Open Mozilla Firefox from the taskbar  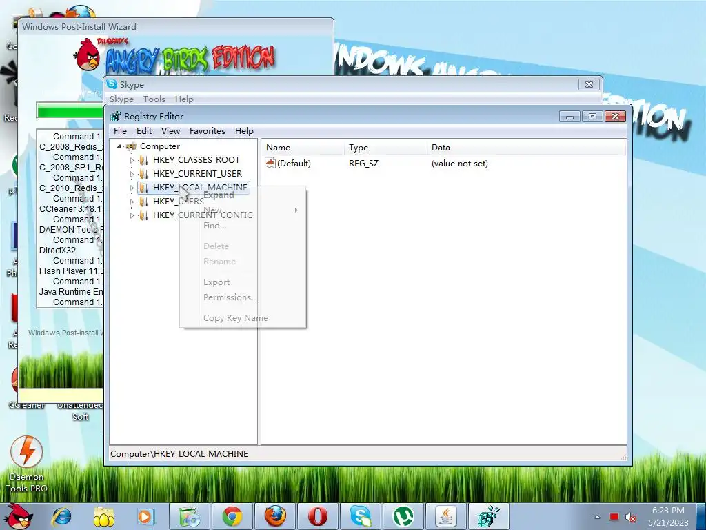[275, 516]
